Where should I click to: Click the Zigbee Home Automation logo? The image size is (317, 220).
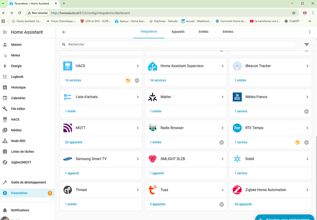tap(237, 190)
